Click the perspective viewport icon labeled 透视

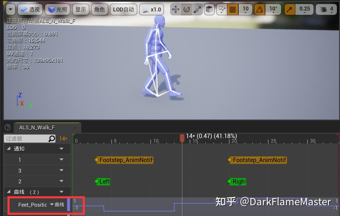30,9
